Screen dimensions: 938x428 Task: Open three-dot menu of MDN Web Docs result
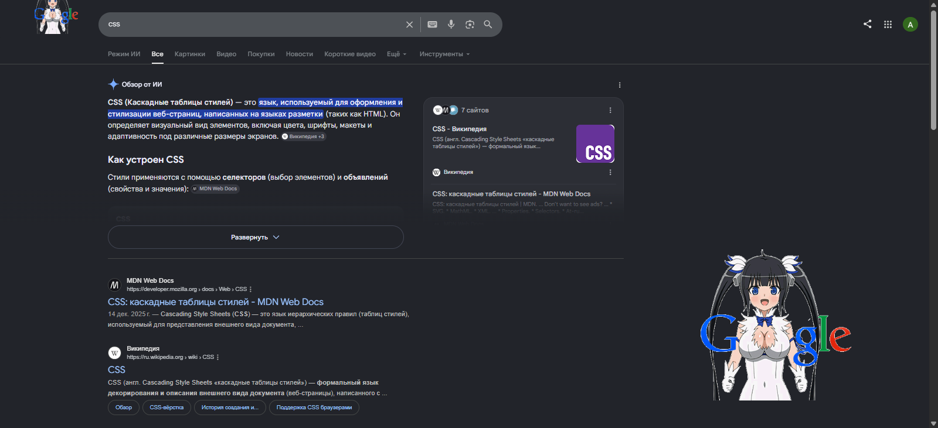tap(250, 289)
